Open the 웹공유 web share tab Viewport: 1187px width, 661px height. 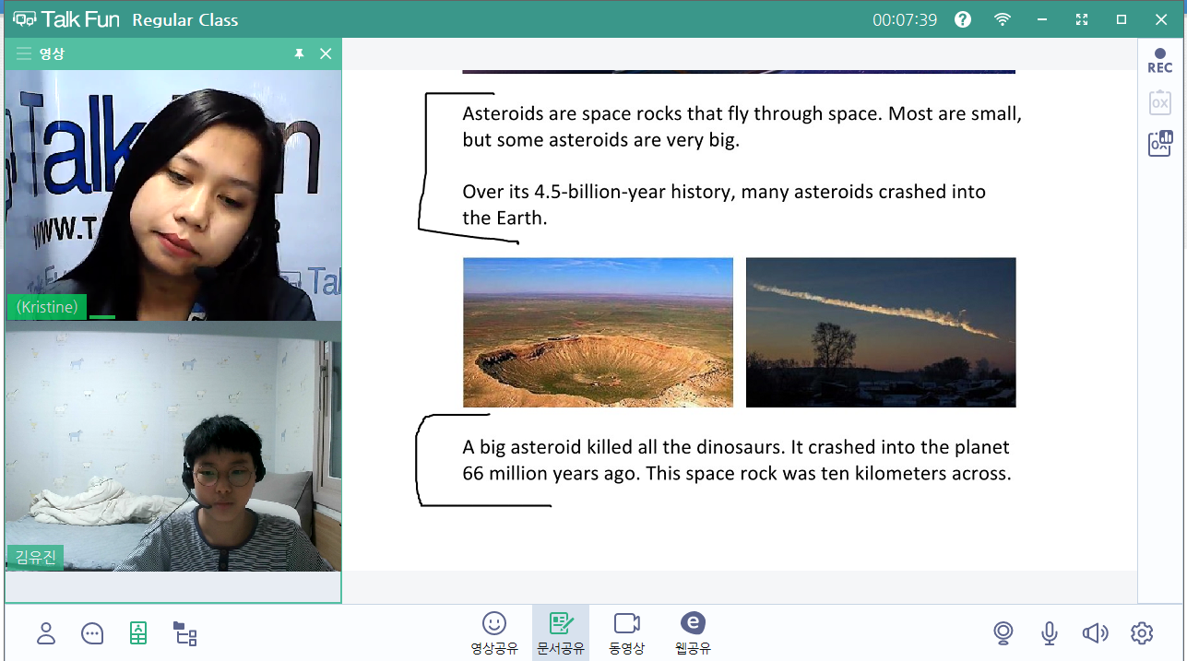[x=692, y=633]
